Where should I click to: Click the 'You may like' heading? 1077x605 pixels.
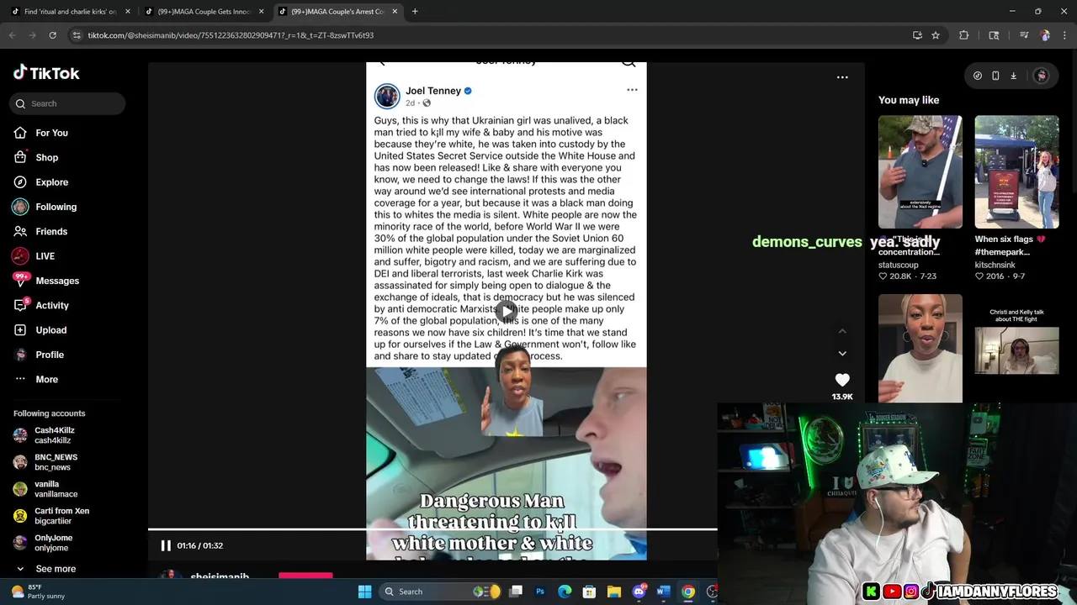tap(909, 100)
